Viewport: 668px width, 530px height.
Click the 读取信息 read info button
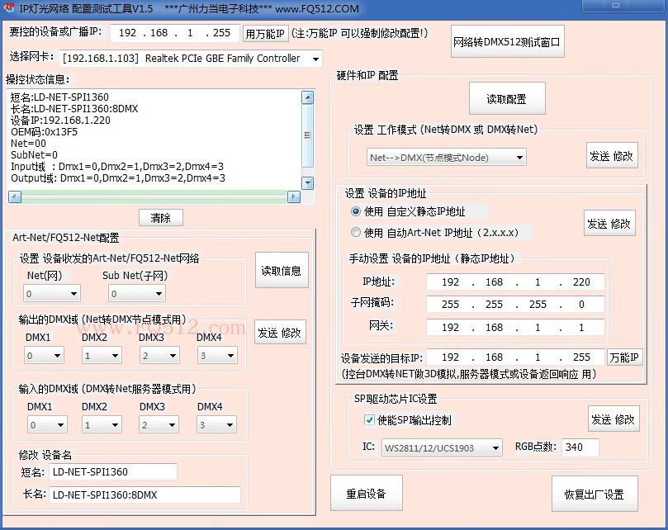[282, 271]
